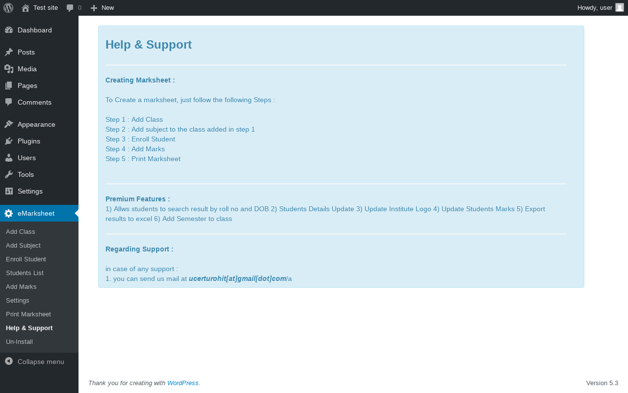Click the Users person icon
This screenshot has height=393, width=628.
(x=9, y=158)
